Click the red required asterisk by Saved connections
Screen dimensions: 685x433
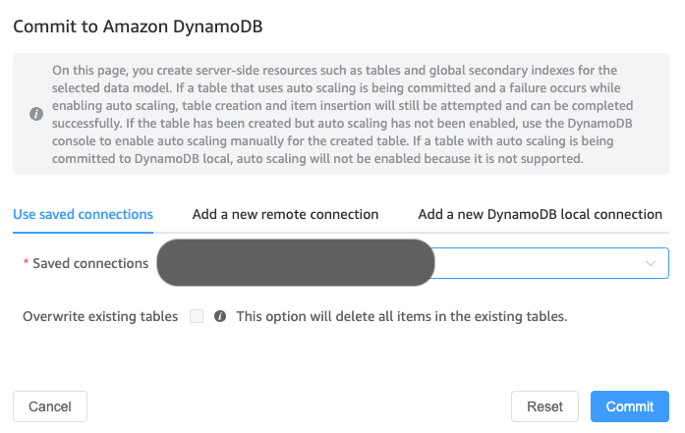click(26, 264)
